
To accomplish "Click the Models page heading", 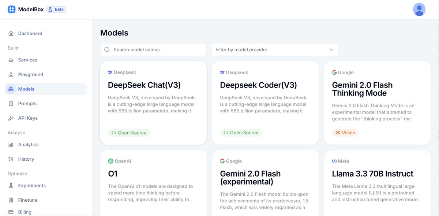I will pos(114,33).
